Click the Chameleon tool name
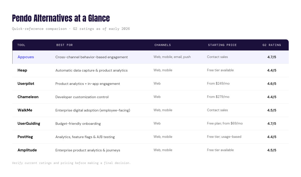The height and width of the screenshot is (177, 301). tap(28, 97)
